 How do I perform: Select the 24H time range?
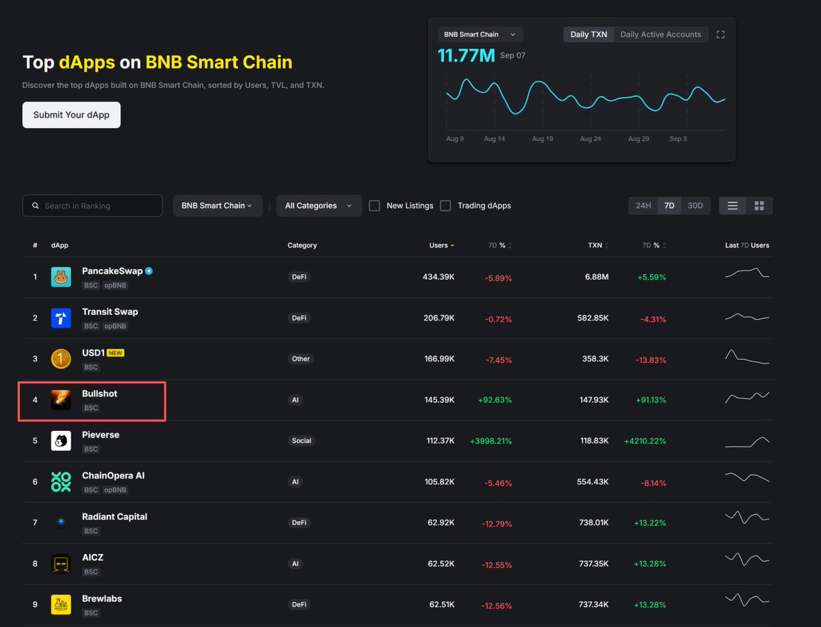(643, 206)
